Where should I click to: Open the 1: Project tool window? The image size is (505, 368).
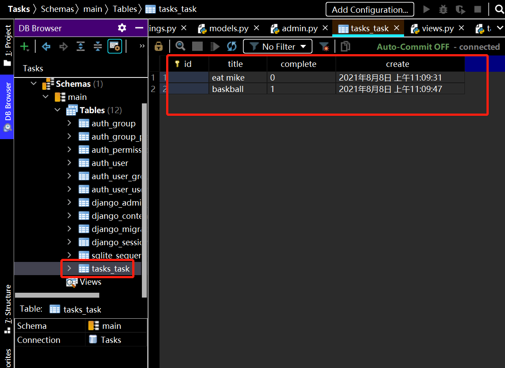pos(7,45)
